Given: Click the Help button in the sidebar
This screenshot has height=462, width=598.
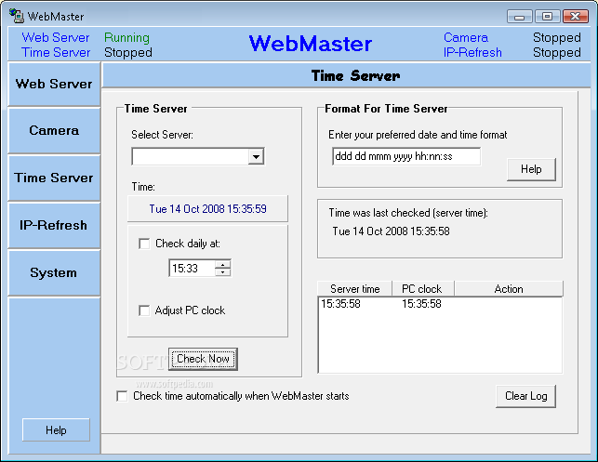Looking at the screenshot, I should 56,430.
